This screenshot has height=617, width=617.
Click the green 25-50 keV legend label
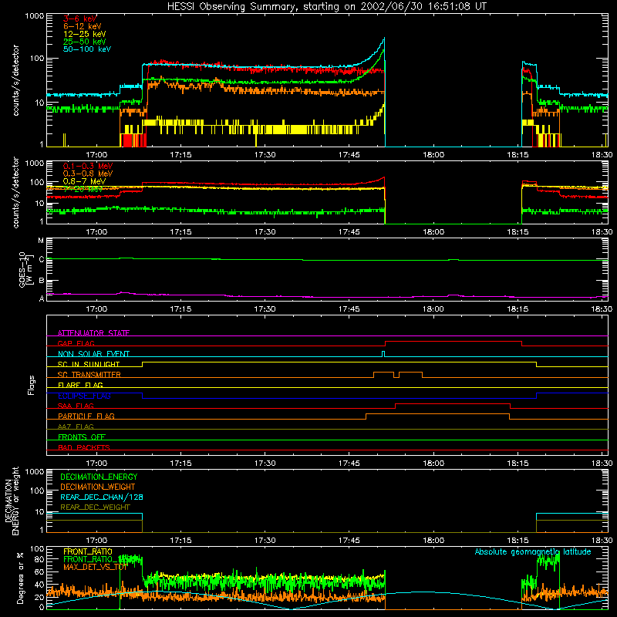click(85, 42)
